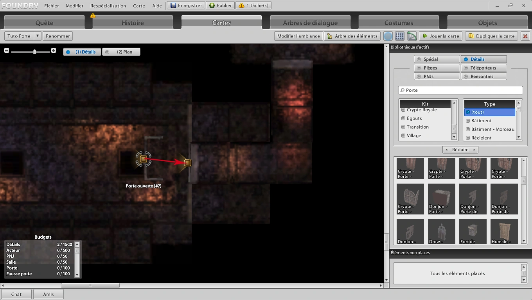Open the Arbre des éléments panel
The height and width of the screenshot is (300, 532).
click(352, 36)
